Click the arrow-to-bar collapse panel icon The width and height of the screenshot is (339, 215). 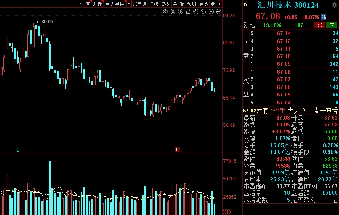(x=213, y=4)
